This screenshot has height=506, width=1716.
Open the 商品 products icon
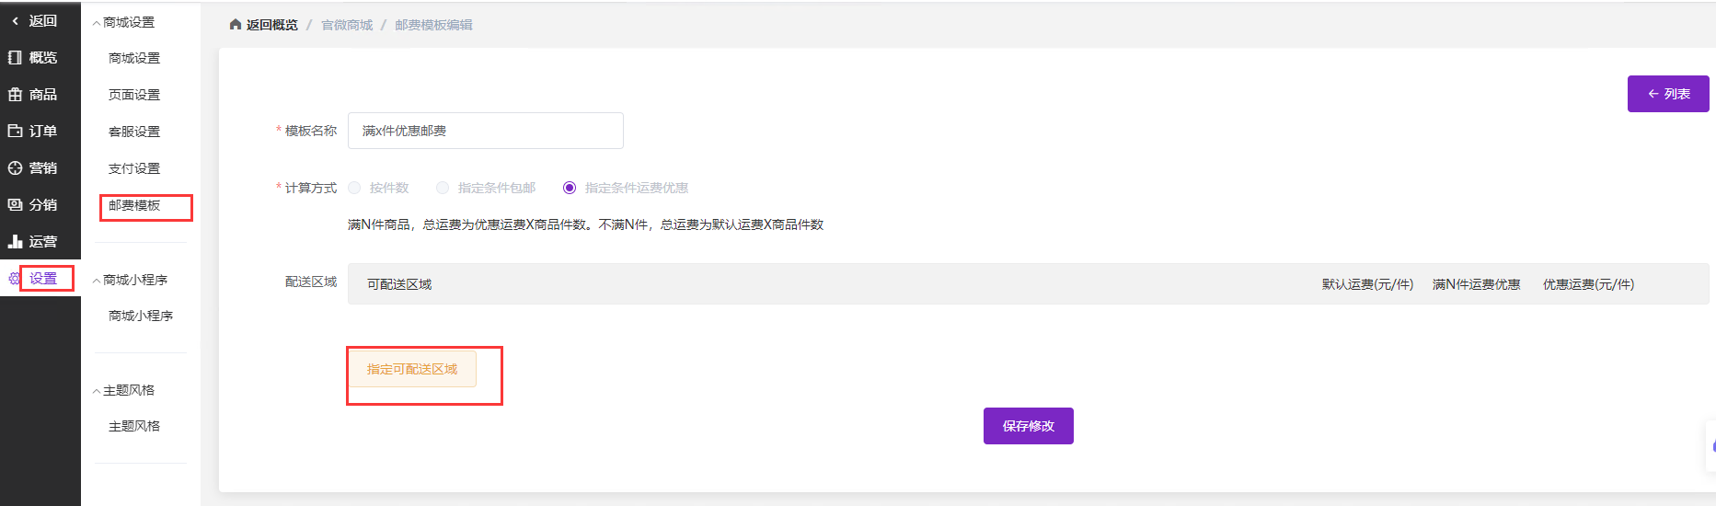pyautogui.click(x=15, y=95)
